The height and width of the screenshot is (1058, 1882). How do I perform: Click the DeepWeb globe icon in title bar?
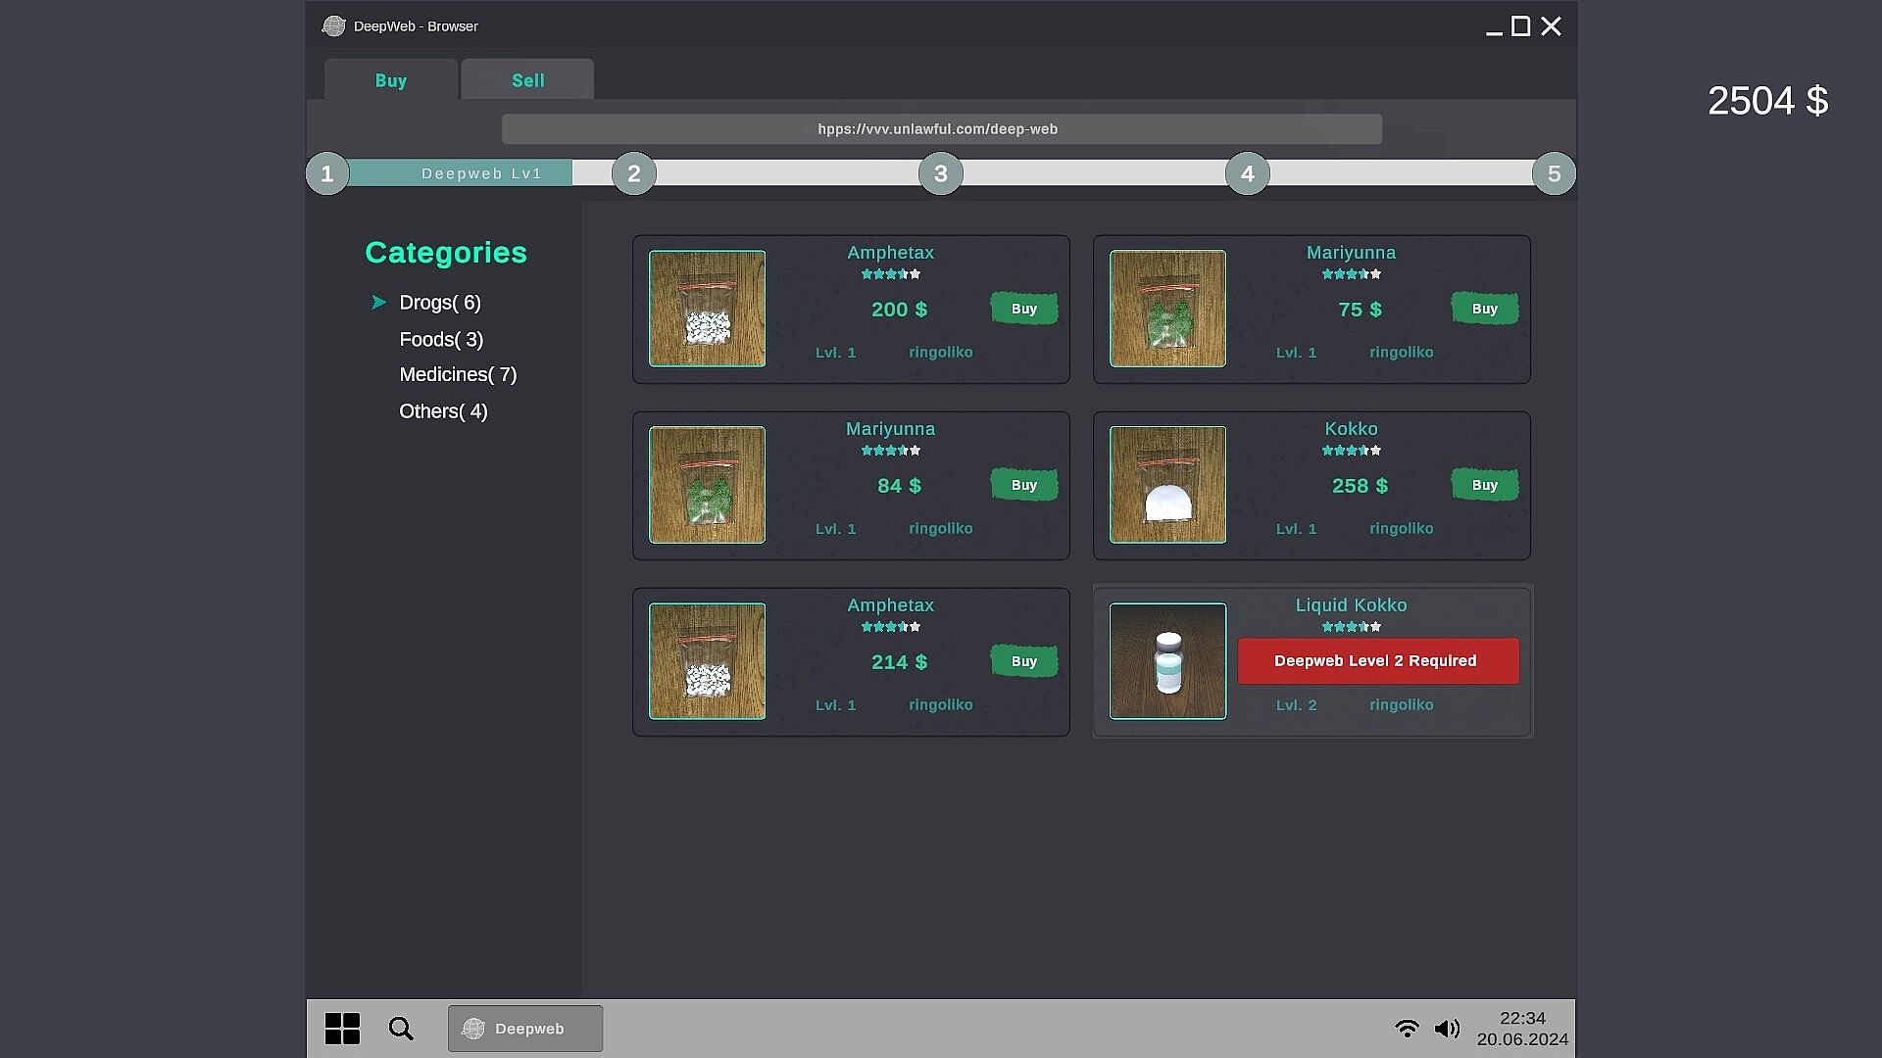click(x=333, y=26)
